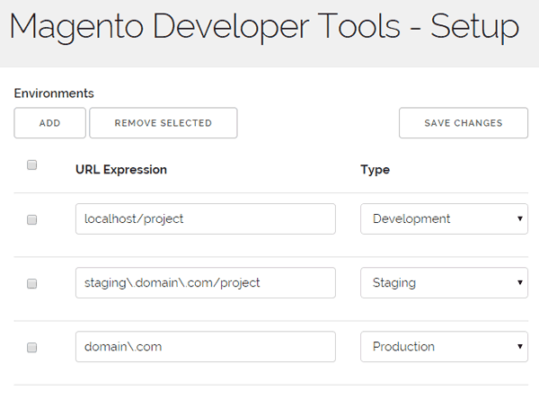Focus the domain\.com URL field
This screenshot has height=400, width=539.
point(206,347)
